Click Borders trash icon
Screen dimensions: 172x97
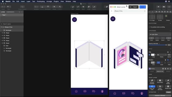tap(166, 60)
